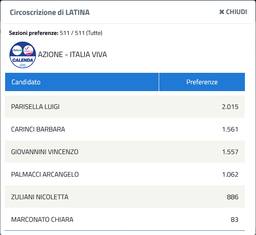Viewport: 256px width, 235px height.
Task: Click the AZIONE - ITALIA VIVA list title
Action: tap(73, 54)
